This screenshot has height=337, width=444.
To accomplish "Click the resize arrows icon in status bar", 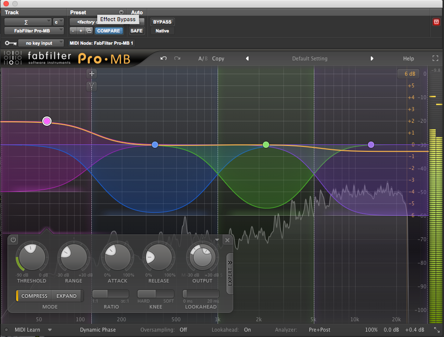I will click(x=437, y=330).
